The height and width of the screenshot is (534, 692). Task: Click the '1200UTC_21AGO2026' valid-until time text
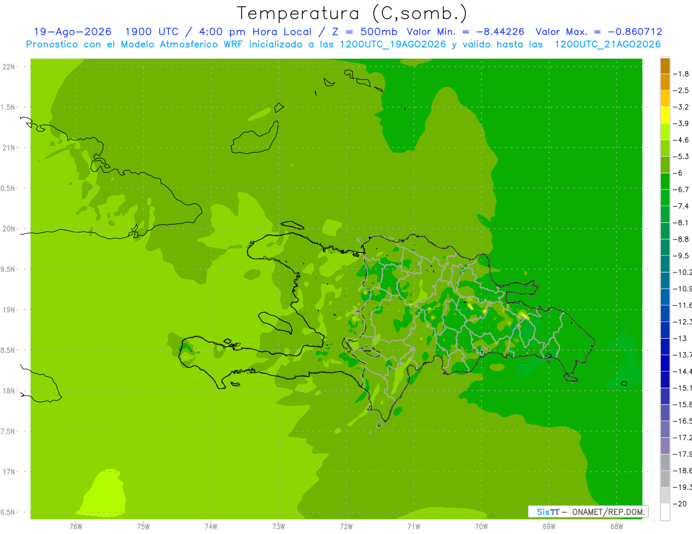[607, 44]
